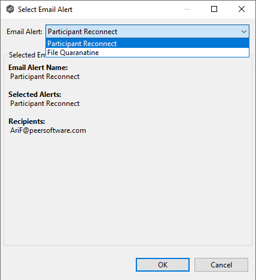This screenshot has height=280, width=256.
Task: Close the Select Email Alert dialog
Action: (242, 9)
